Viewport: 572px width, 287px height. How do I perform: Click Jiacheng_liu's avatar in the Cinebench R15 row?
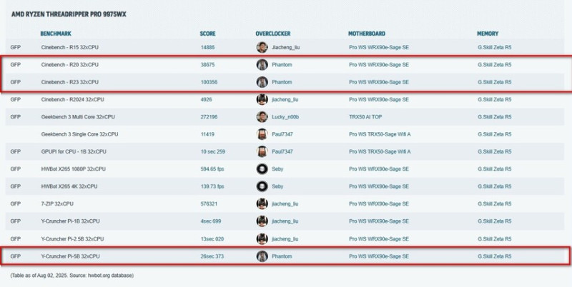pyautogui.click(x=262, y=47)
